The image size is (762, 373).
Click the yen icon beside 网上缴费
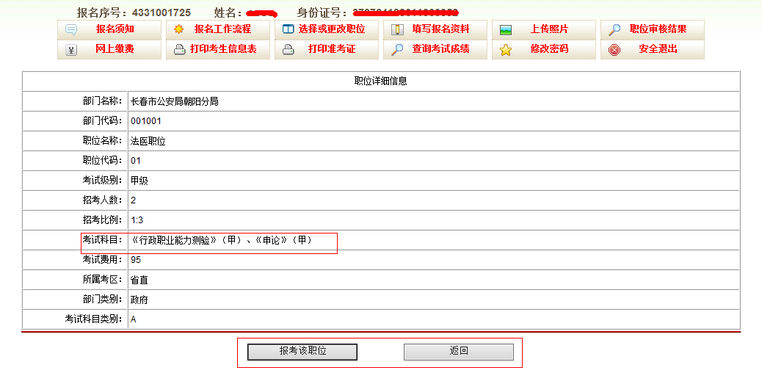coord(71,50)
